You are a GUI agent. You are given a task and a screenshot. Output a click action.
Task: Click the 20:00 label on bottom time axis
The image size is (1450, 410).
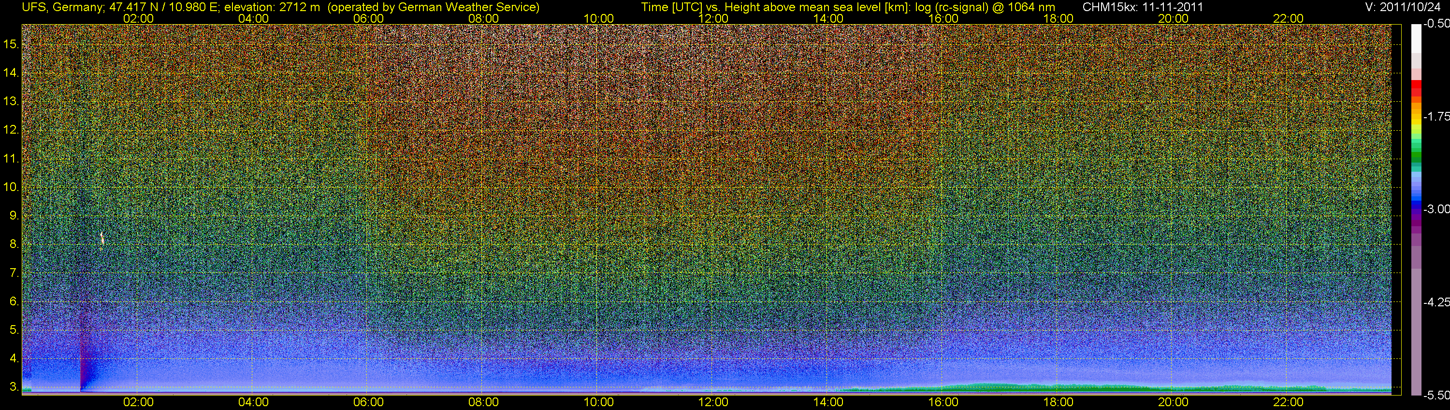[1173, 402]
